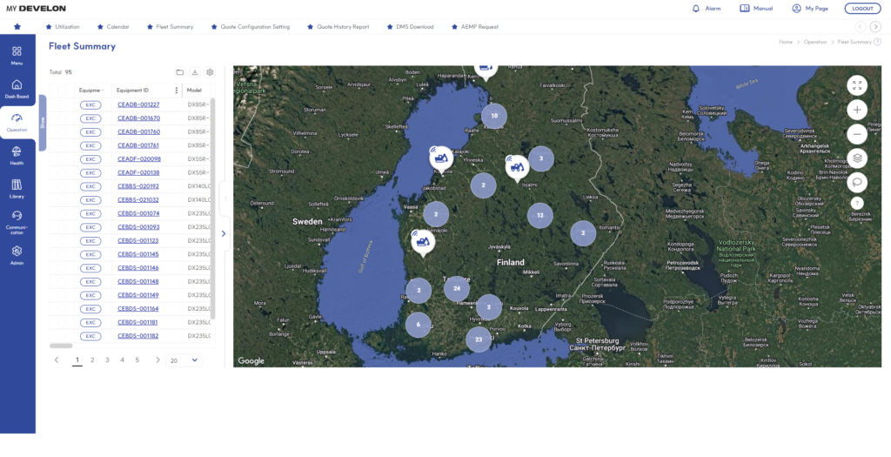Click the table horizontal scrollbar
The image size is (891, 457).
(x=61, y=346)
